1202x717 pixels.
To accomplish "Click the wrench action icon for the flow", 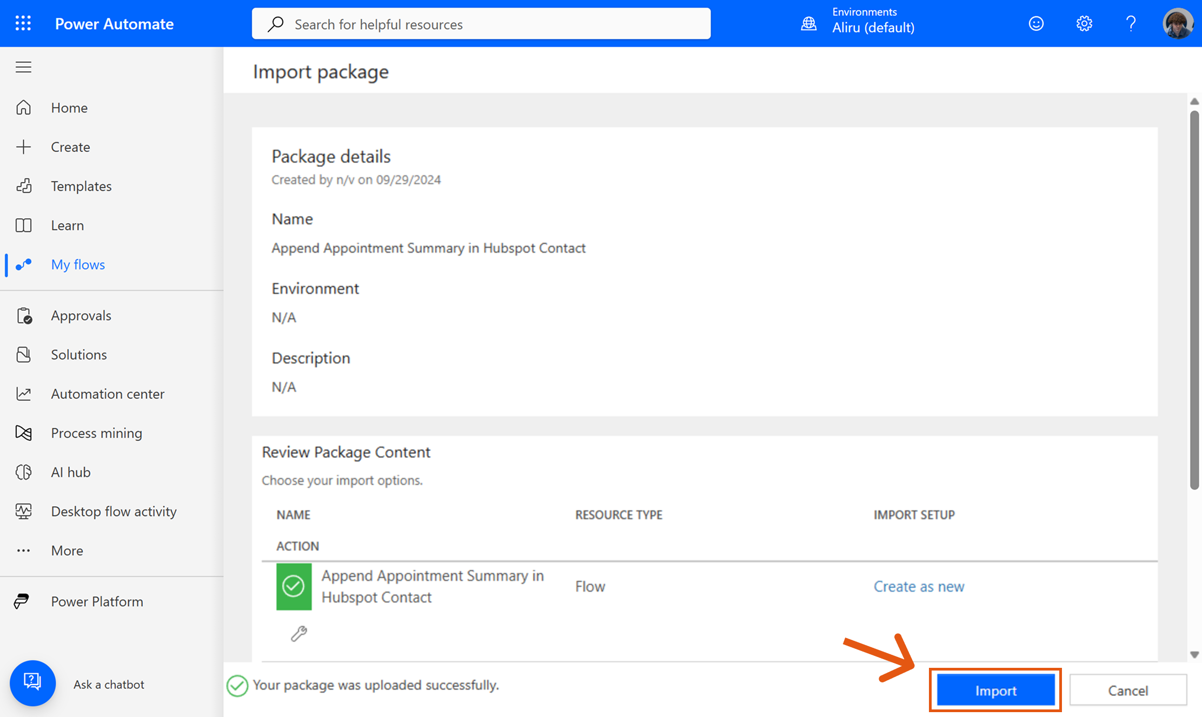I will (298, 633).
